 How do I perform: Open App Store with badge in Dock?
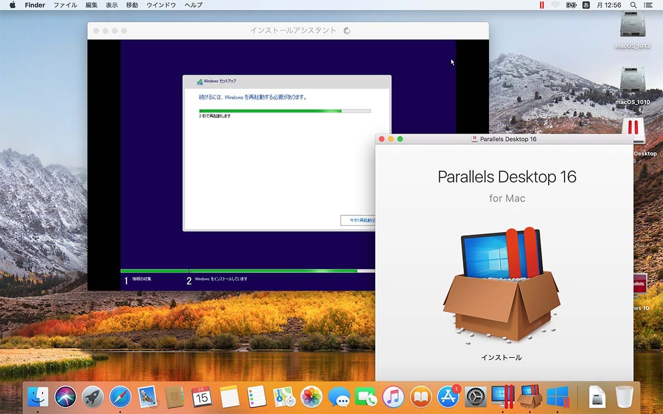point(448,396)
